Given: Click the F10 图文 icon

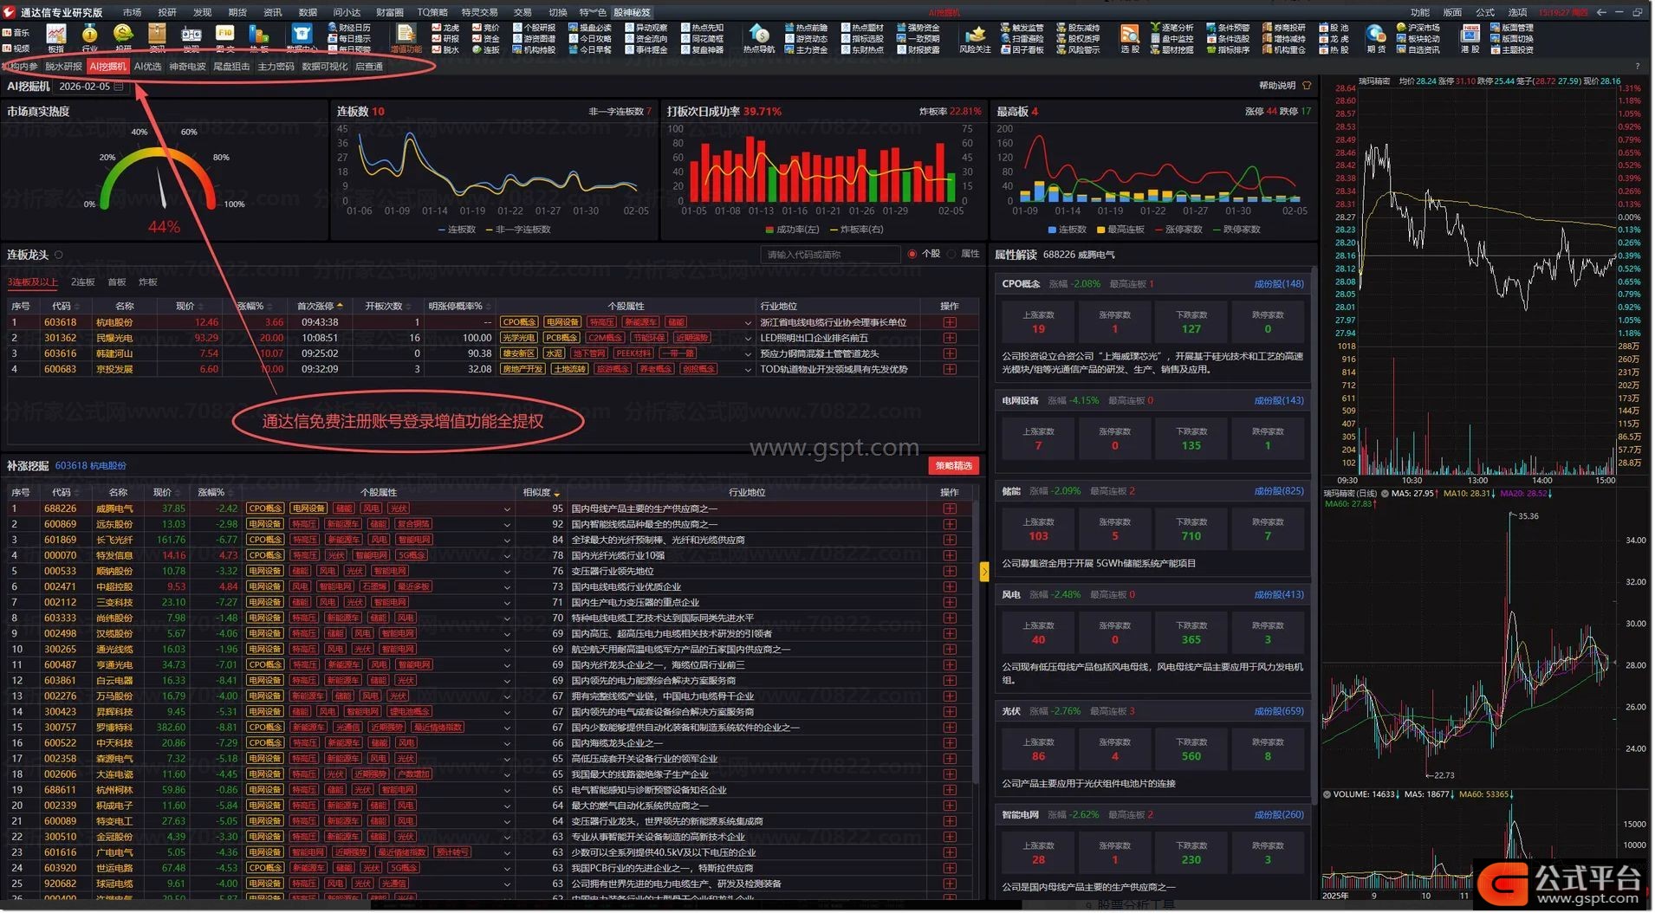Looking at the screenshot, I should (x=224, y=36).
